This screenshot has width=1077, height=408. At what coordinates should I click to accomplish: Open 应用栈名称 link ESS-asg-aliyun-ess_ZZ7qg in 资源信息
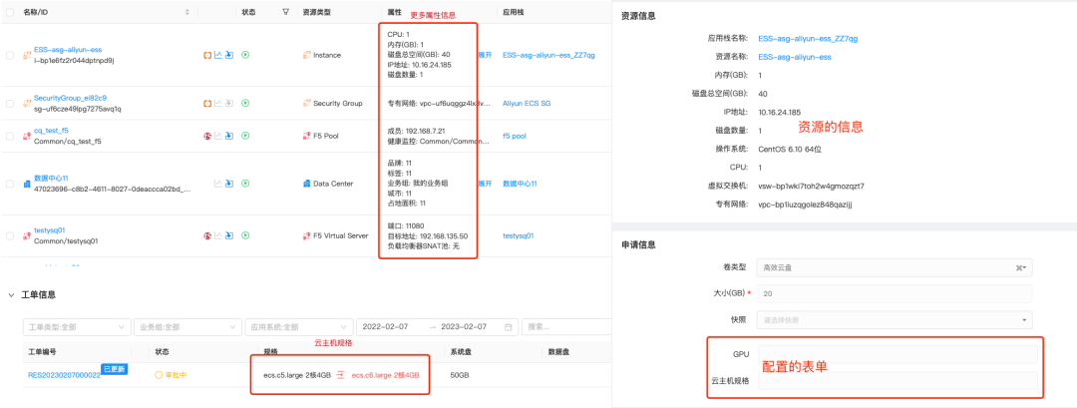(808, 39)
